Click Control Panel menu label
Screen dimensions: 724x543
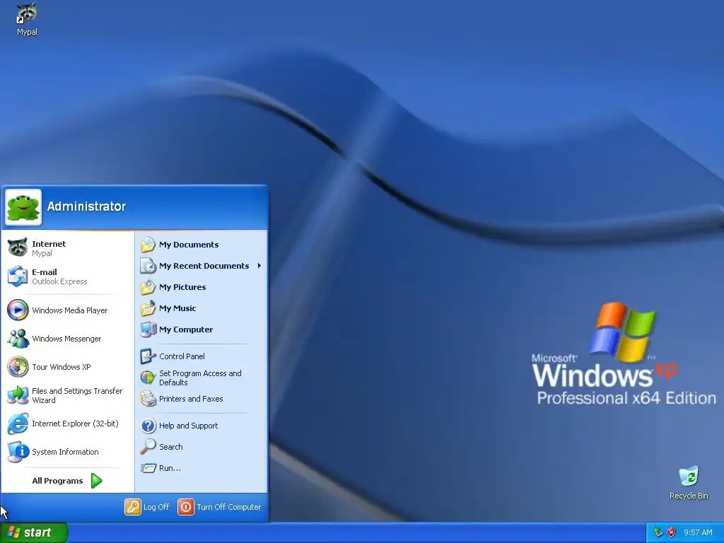tap(182, 356)
